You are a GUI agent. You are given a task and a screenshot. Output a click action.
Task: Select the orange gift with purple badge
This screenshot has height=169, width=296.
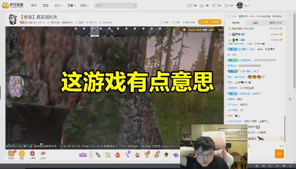[157, 155]
